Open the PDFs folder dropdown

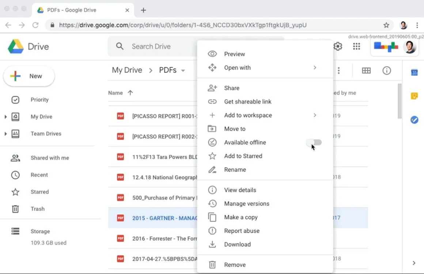(183, 71)
